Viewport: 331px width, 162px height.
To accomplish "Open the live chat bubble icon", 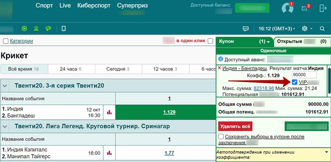I will click(245, 29).
